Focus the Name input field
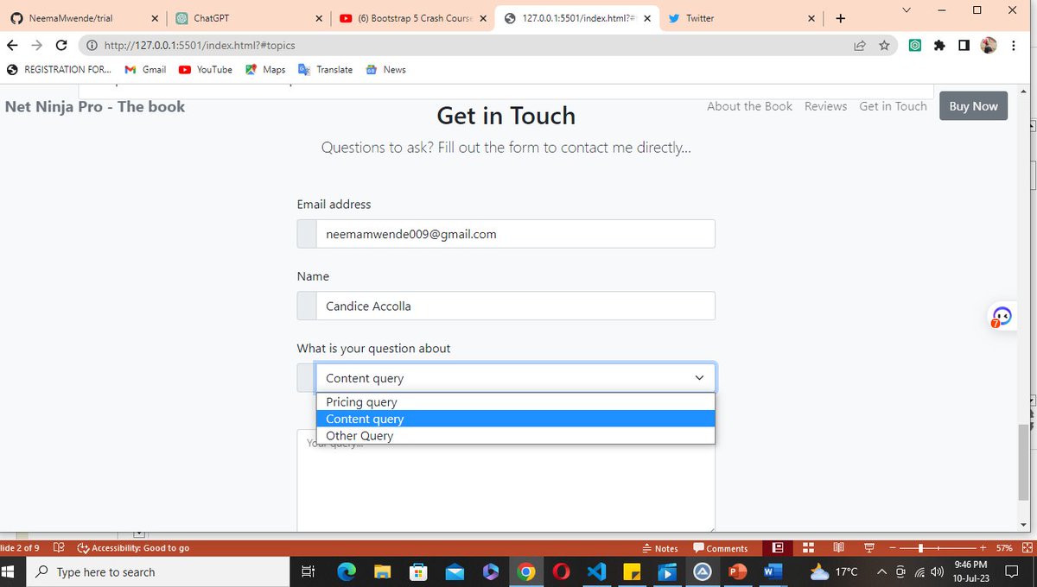 515,306
